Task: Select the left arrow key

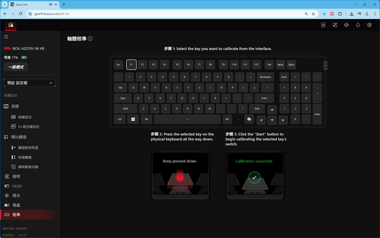Action: (261, 120)
